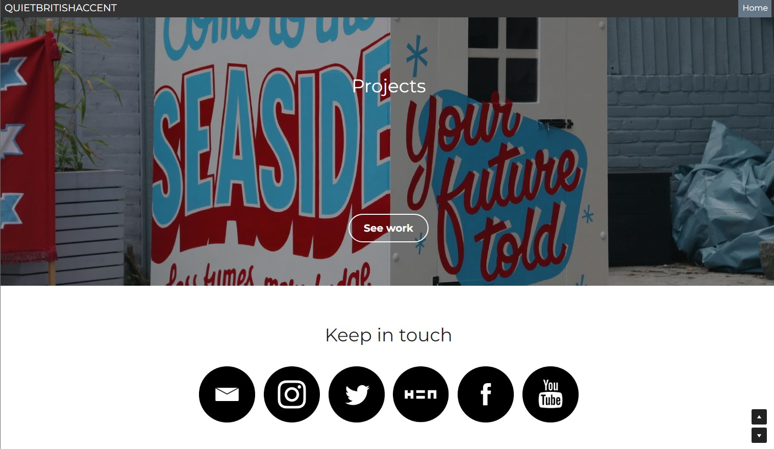774x449 pixels.
Task: Click the H=N circular icon
Action: tap(421, 394)
